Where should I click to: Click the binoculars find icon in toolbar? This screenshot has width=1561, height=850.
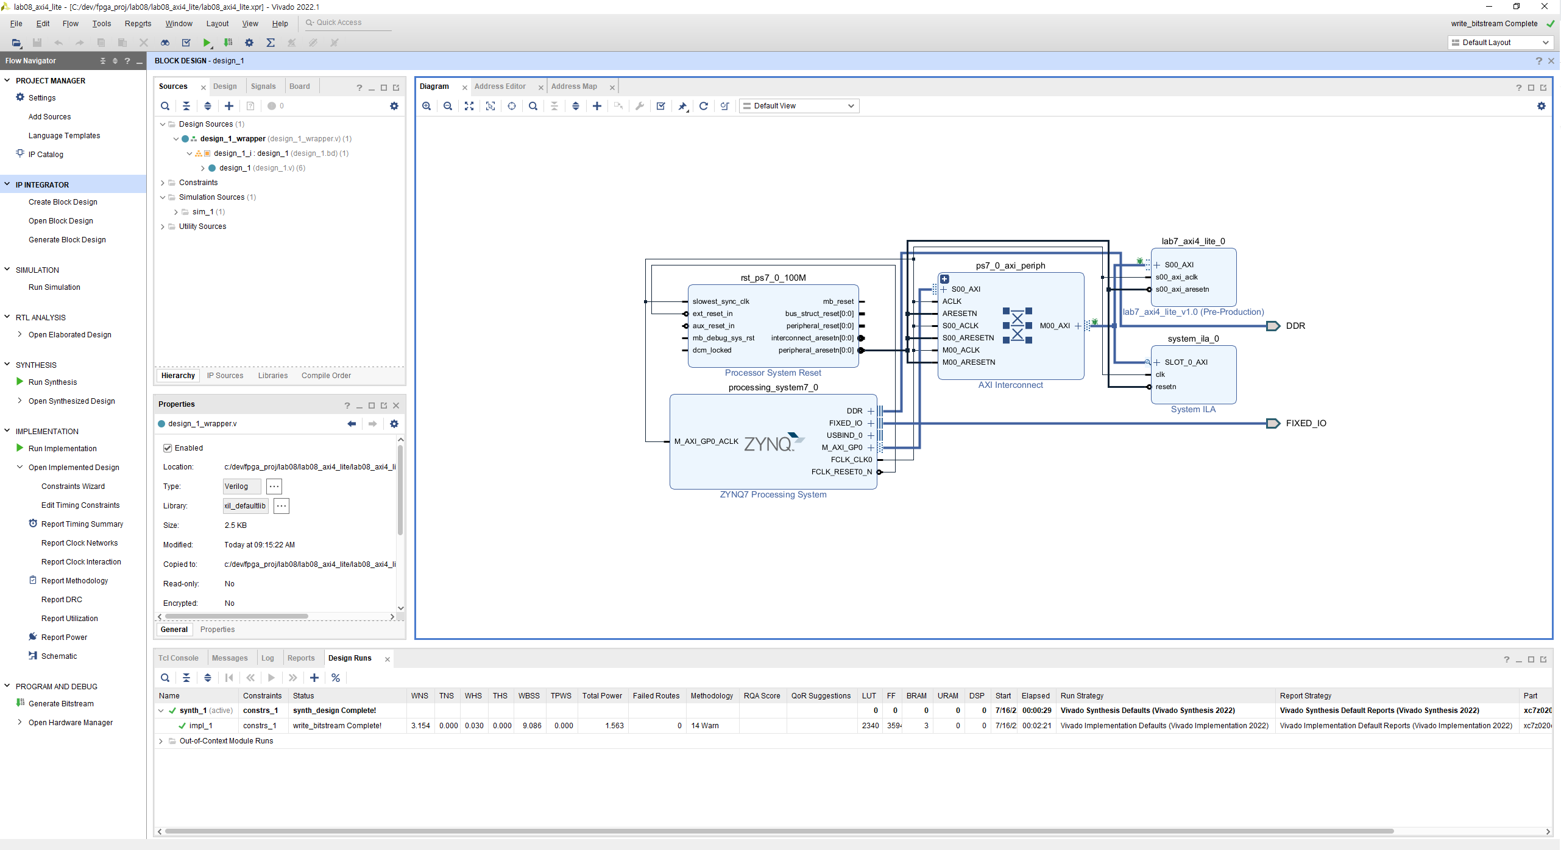(165, 43)
